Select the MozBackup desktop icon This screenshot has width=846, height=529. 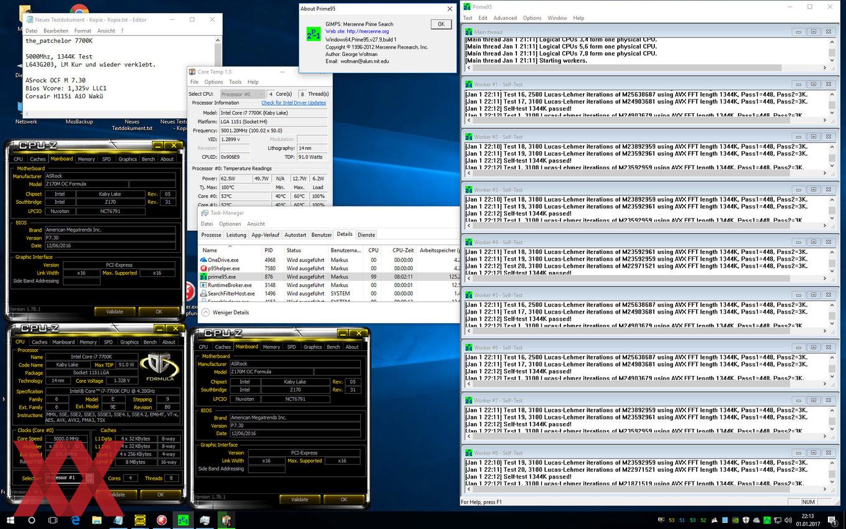click(79, 121)
